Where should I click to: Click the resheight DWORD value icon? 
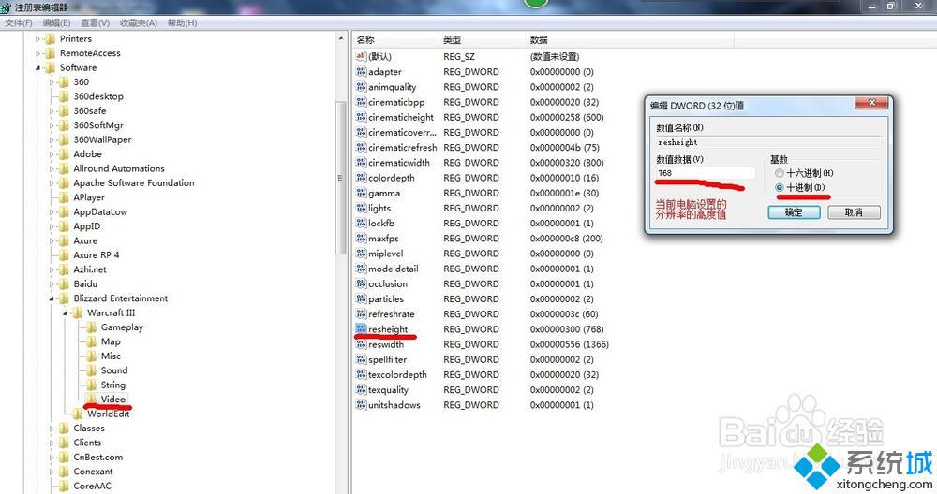[361, 329]
